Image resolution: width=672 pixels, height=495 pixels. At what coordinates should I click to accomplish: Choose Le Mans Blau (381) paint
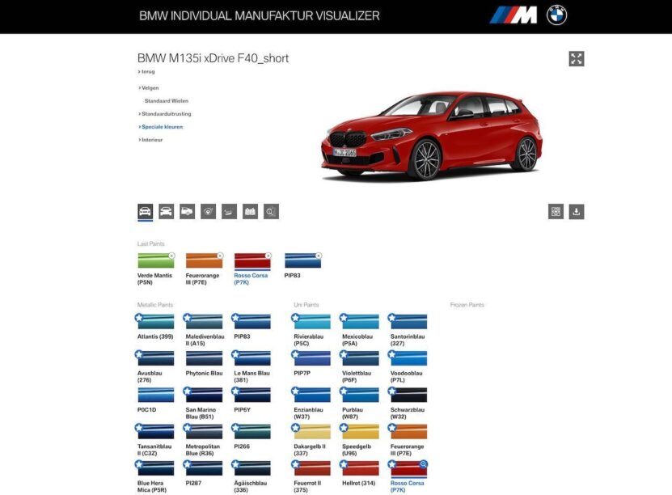253,357
